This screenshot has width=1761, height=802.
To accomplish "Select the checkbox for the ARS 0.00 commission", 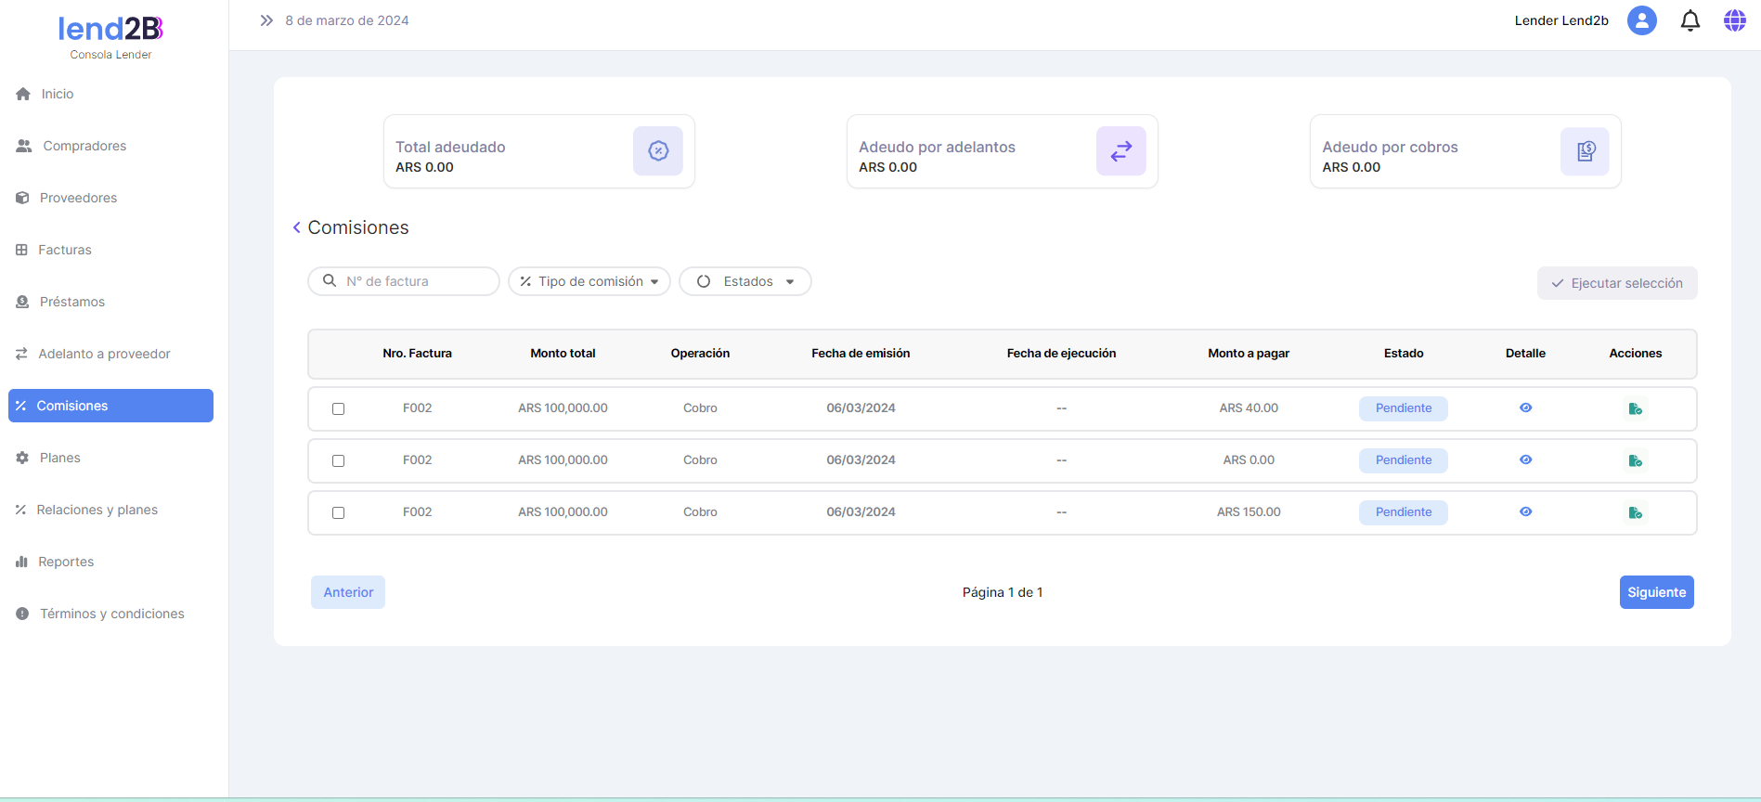I will pos(339,460).
